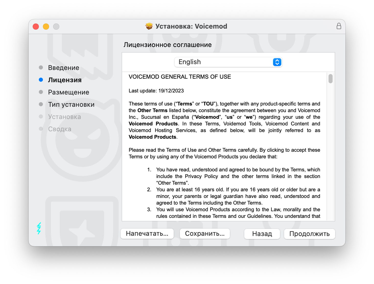Screen dimensions: 374x284
Task: Click license item 2 about being 16 years old
Action: 233,196
